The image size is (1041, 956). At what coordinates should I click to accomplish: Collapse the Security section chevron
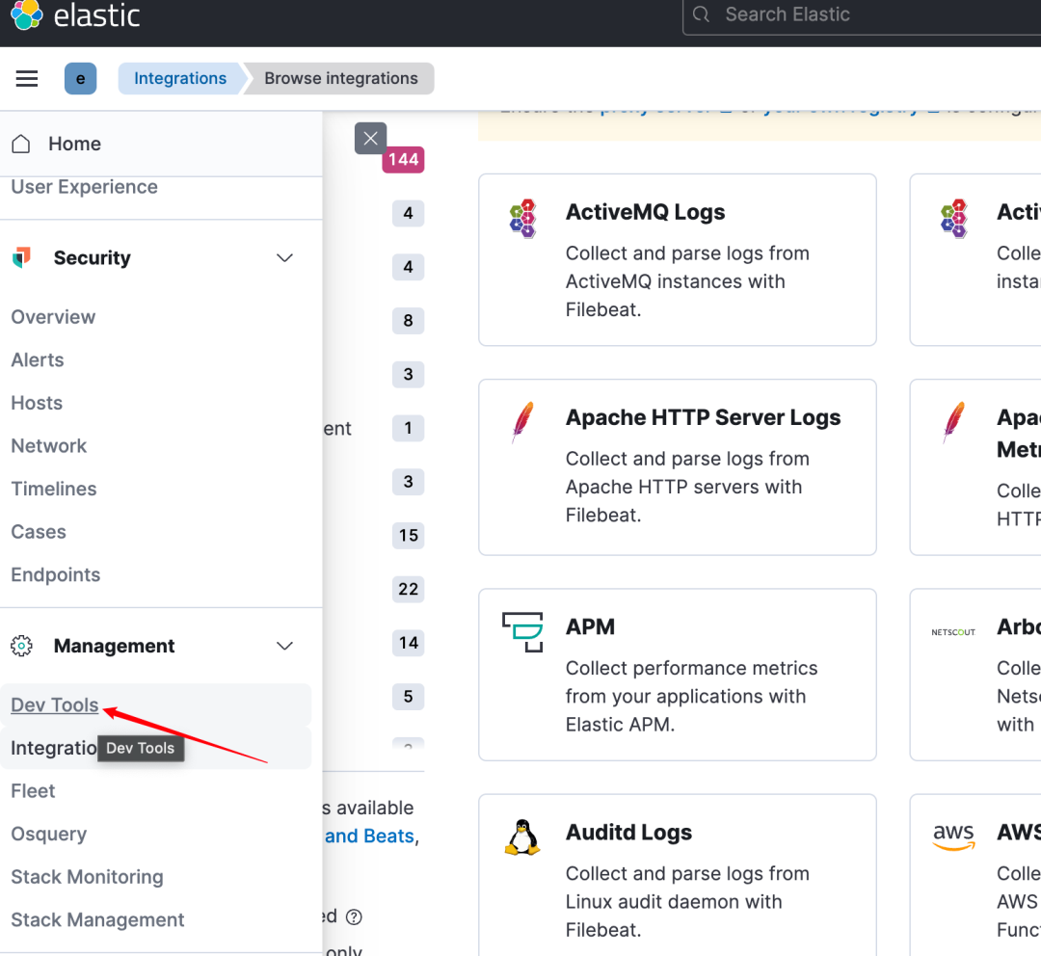(284, 257)
